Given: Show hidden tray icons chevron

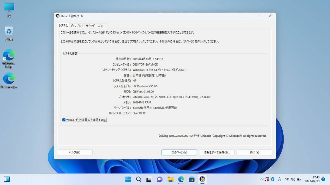Looking at the screenshot, I should tap(261, 179).
